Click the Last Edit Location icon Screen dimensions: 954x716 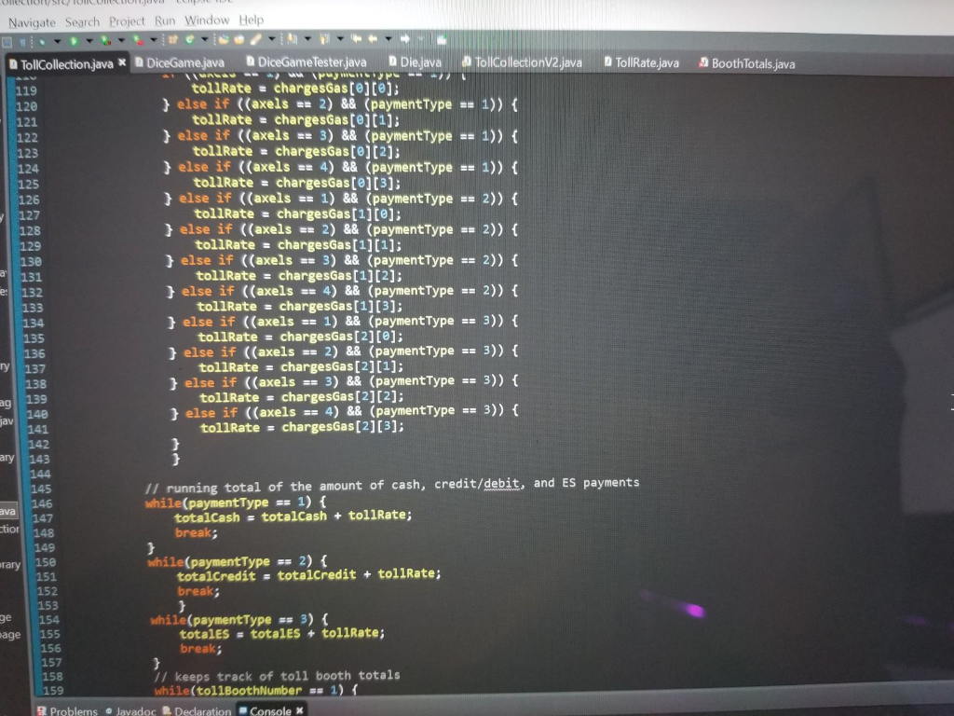click(x=356, y=39)
